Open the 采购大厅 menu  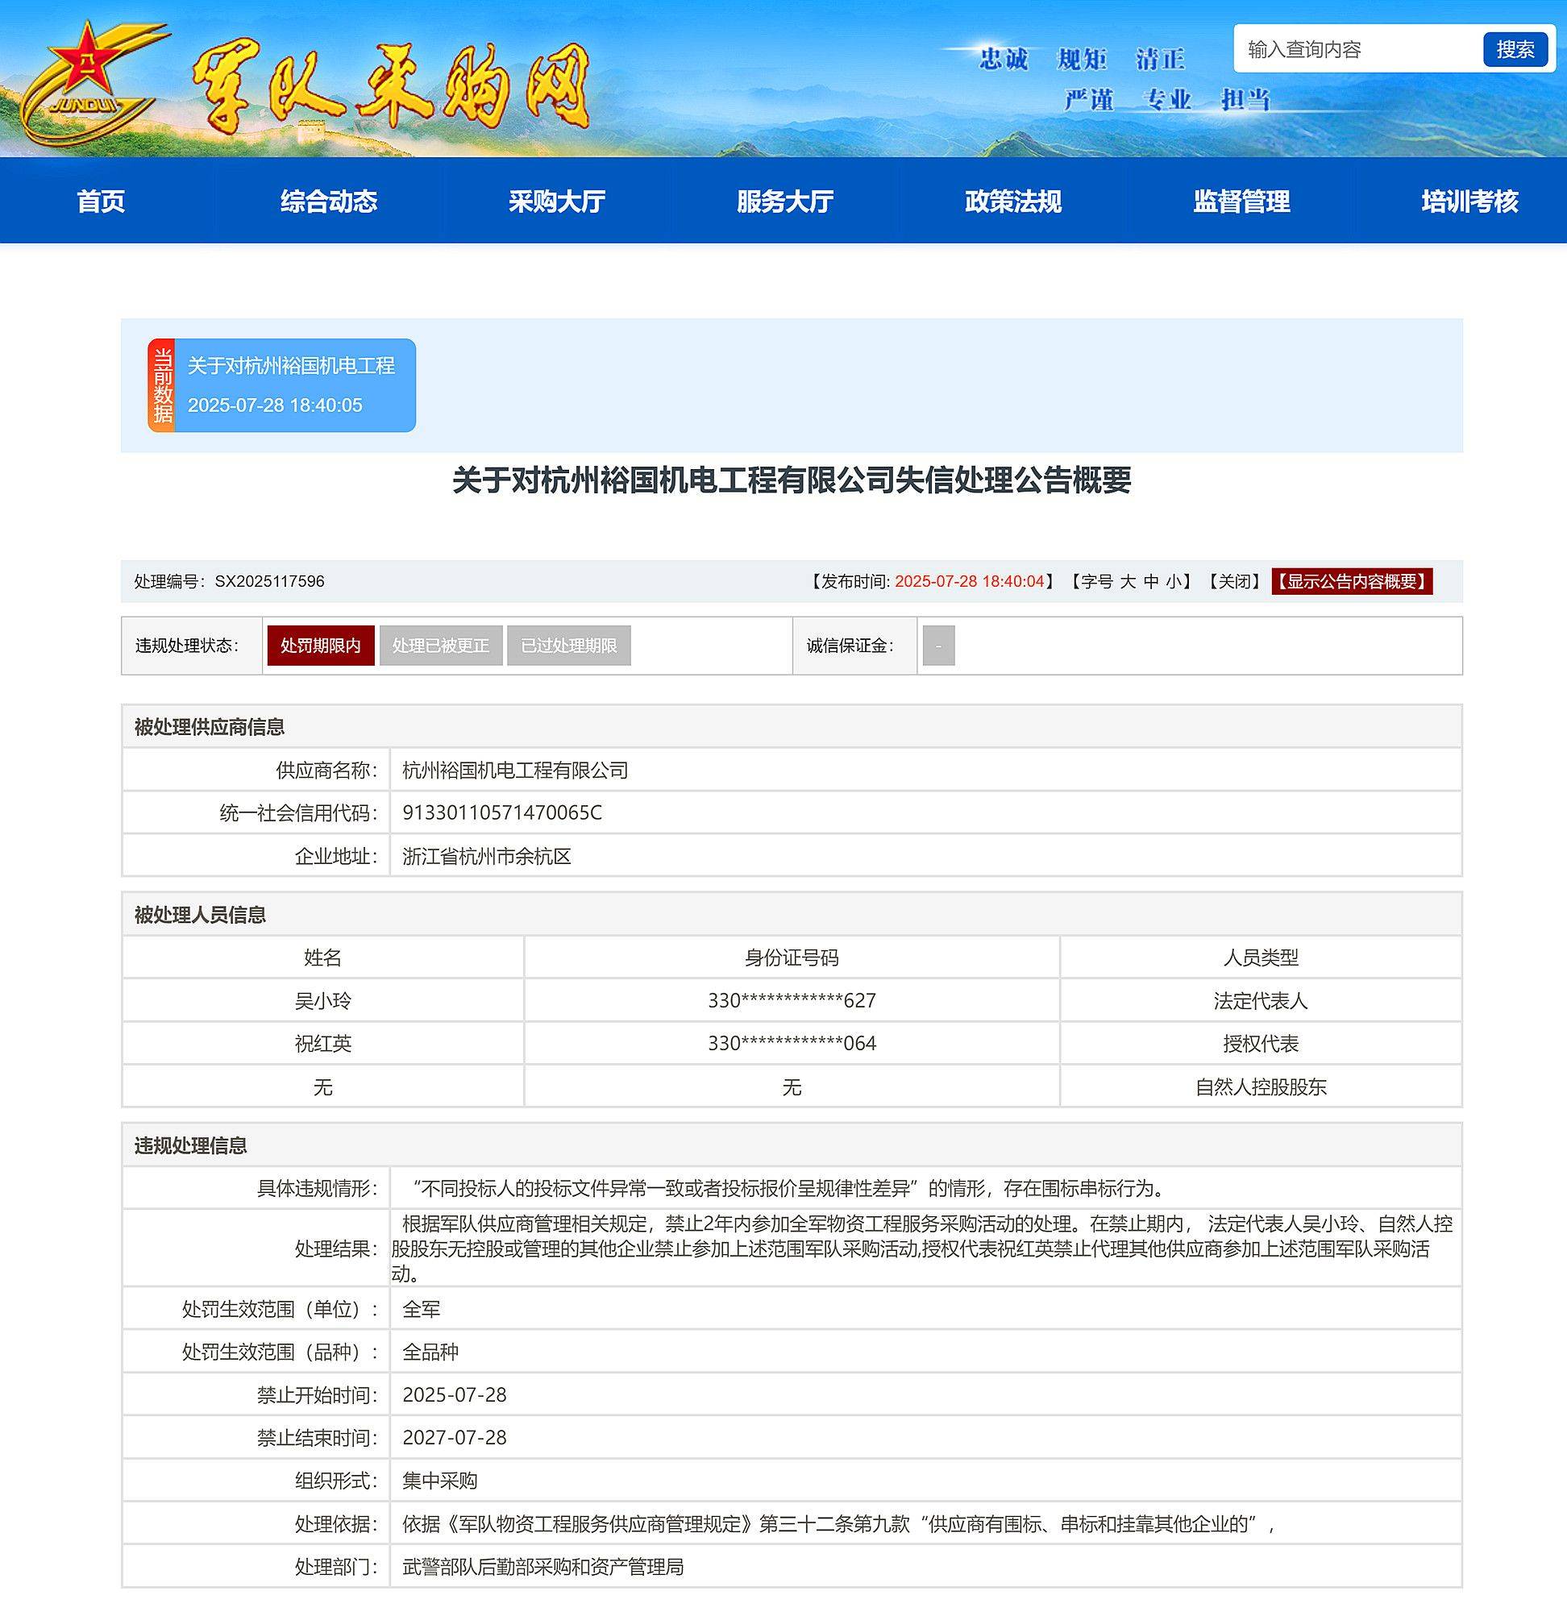[556, 202]
